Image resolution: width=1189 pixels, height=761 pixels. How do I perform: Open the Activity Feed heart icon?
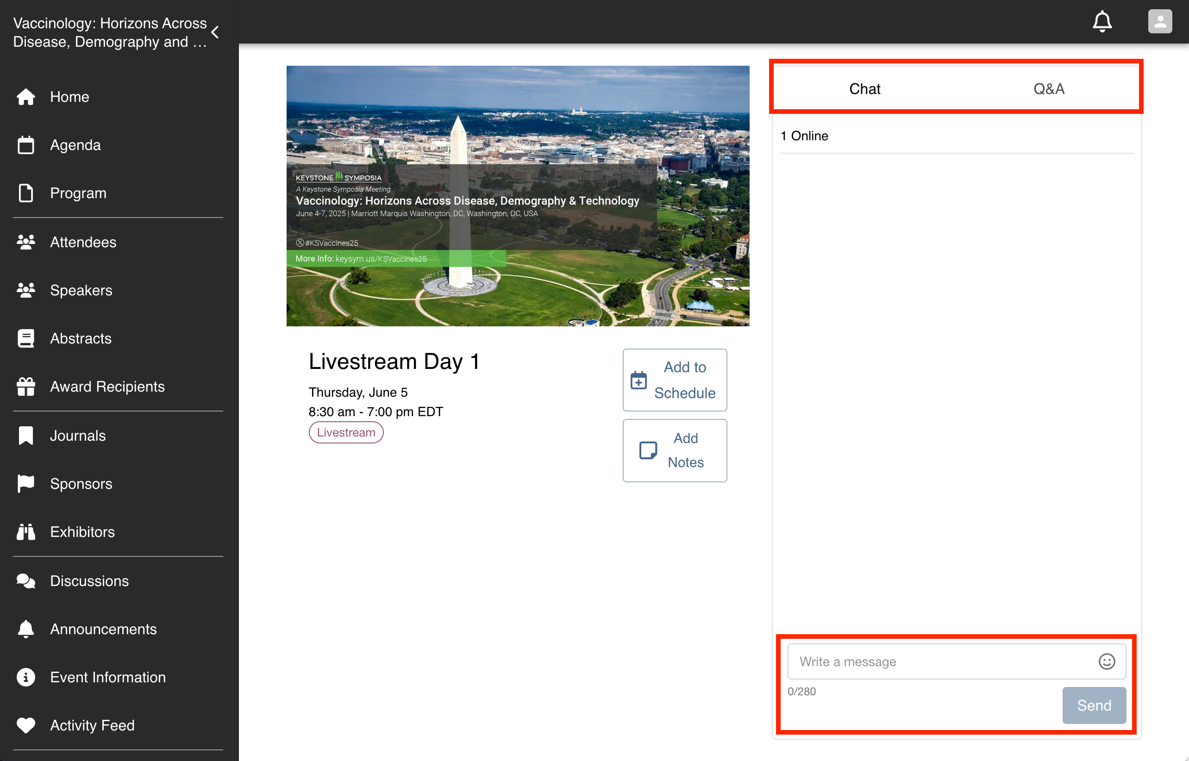[x=26, y=725]
